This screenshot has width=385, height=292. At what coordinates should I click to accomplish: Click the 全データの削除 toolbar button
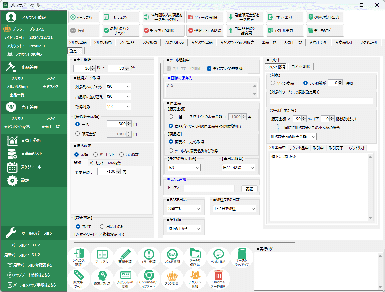205,17
